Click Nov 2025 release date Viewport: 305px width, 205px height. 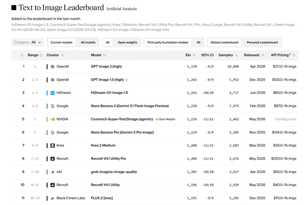(257, 132)
